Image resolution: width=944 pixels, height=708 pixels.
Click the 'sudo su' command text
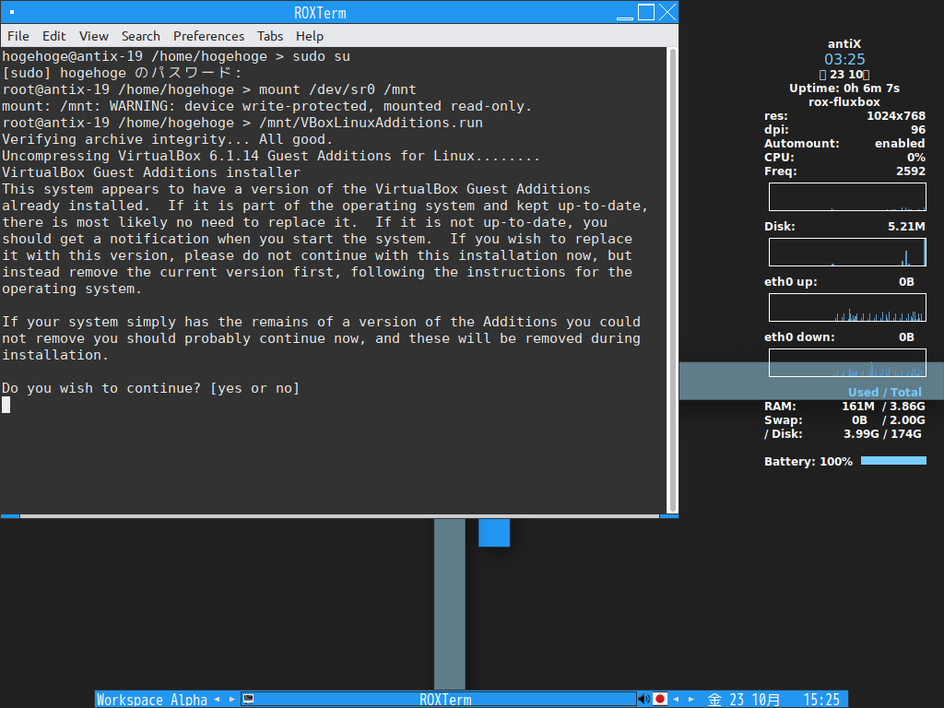pyautogui.click(x=321, y=56)
